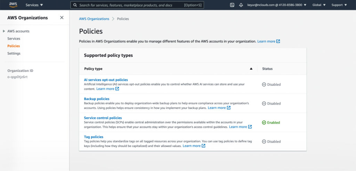
Task: Click Learn more in Service control description
Action: (238, 127)
